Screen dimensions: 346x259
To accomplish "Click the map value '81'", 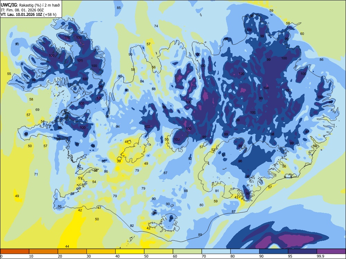I will [217, 191].
